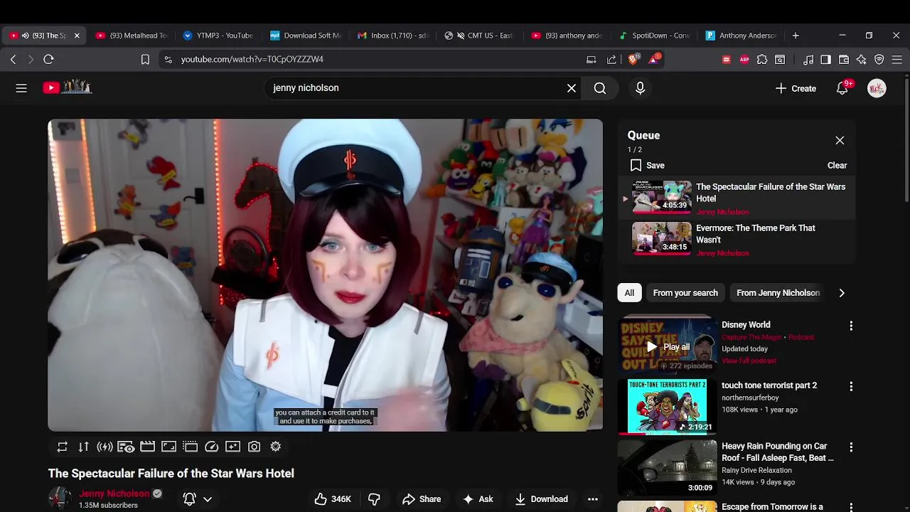Open the touch tone terrorist part 2 thumbnail
910x512 pixels.
coord(667,406)
